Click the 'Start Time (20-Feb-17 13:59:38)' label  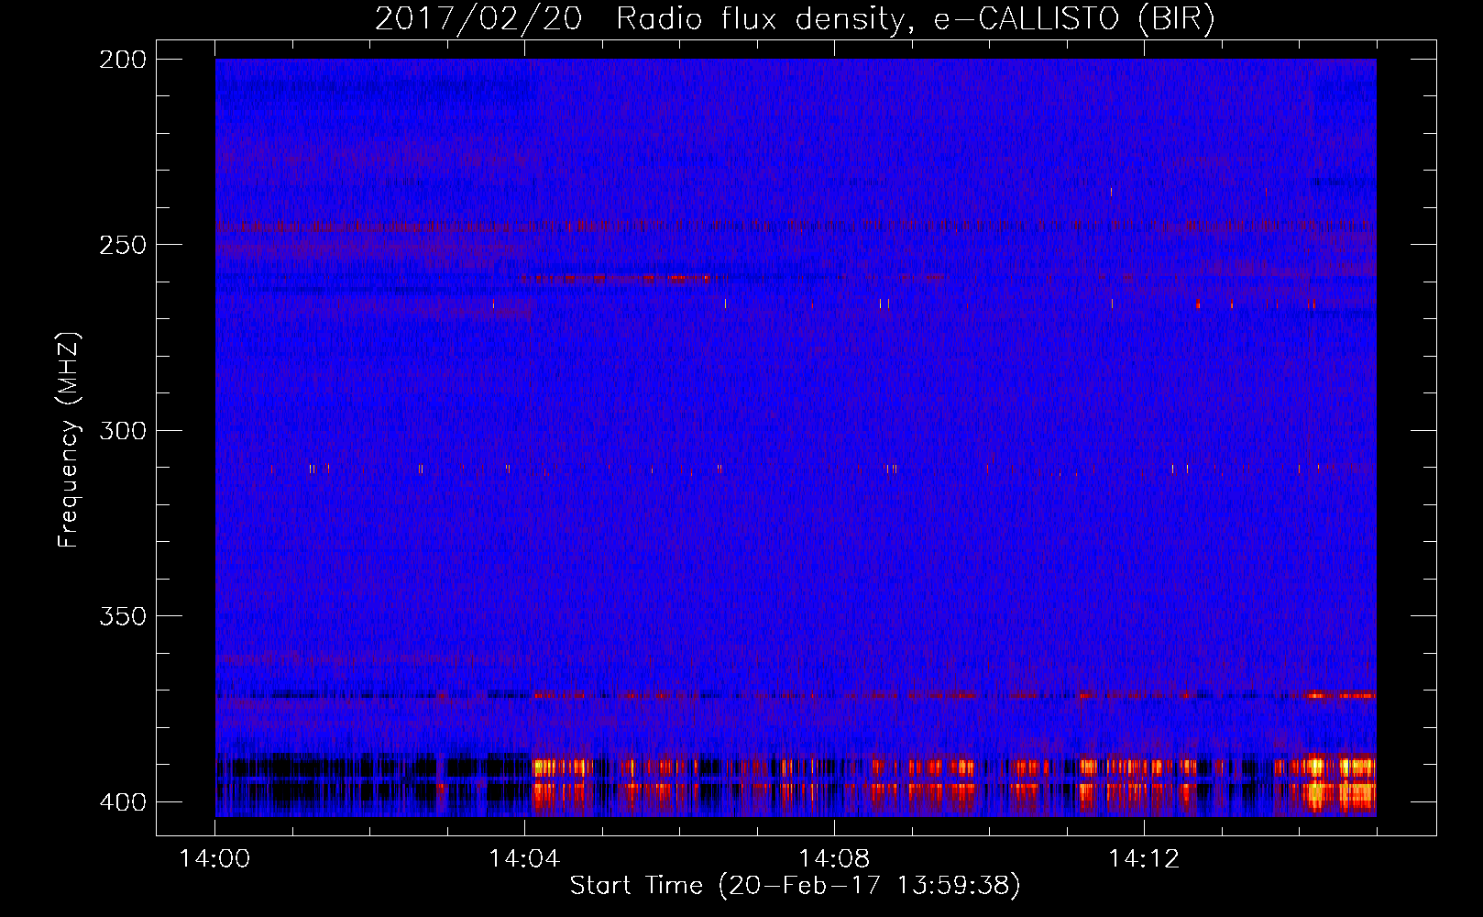795,886
